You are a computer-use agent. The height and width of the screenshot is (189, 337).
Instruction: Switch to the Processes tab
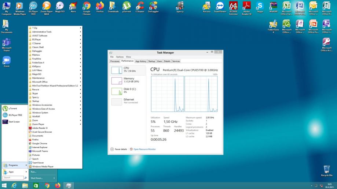click(115, 61)
